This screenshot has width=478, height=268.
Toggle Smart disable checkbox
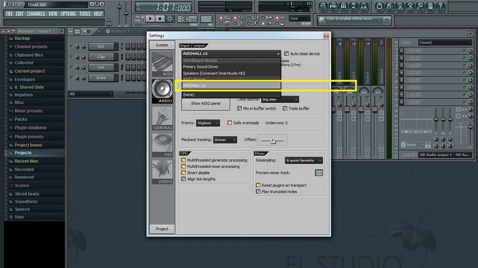point(183,172)
